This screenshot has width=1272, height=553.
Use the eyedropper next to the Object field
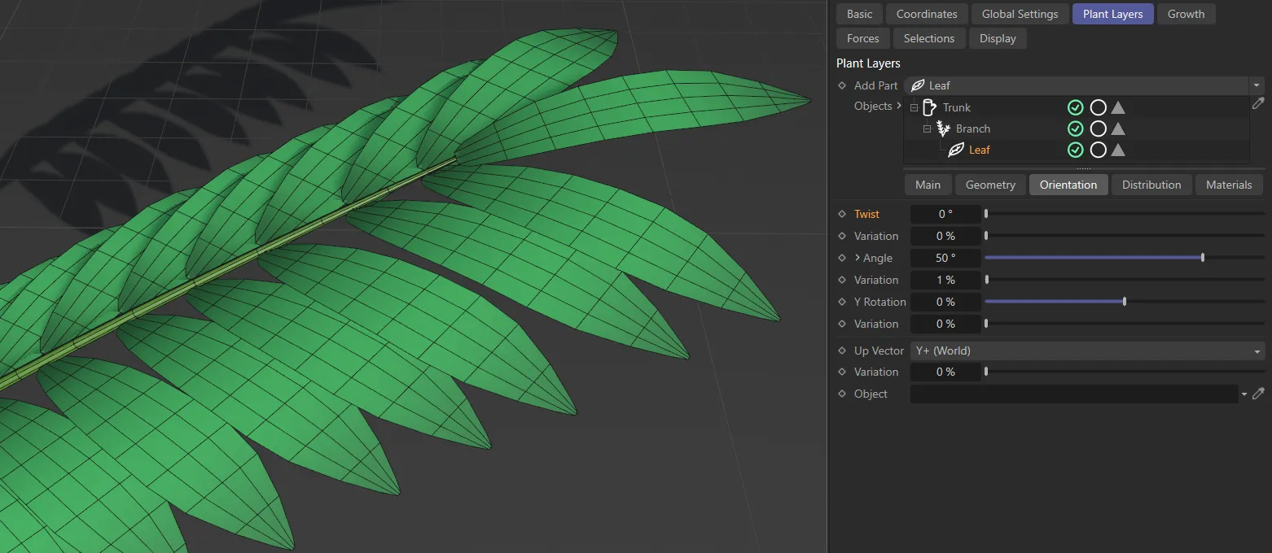click(x=1259, y=394)
